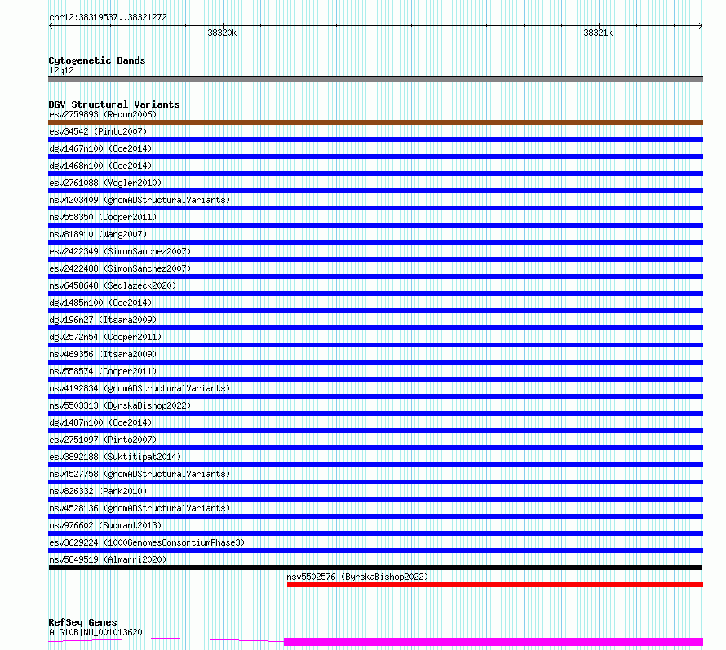The image size is (726, 650).
Task: Click the 38320k ruler marker
Action: coord(222,33)
